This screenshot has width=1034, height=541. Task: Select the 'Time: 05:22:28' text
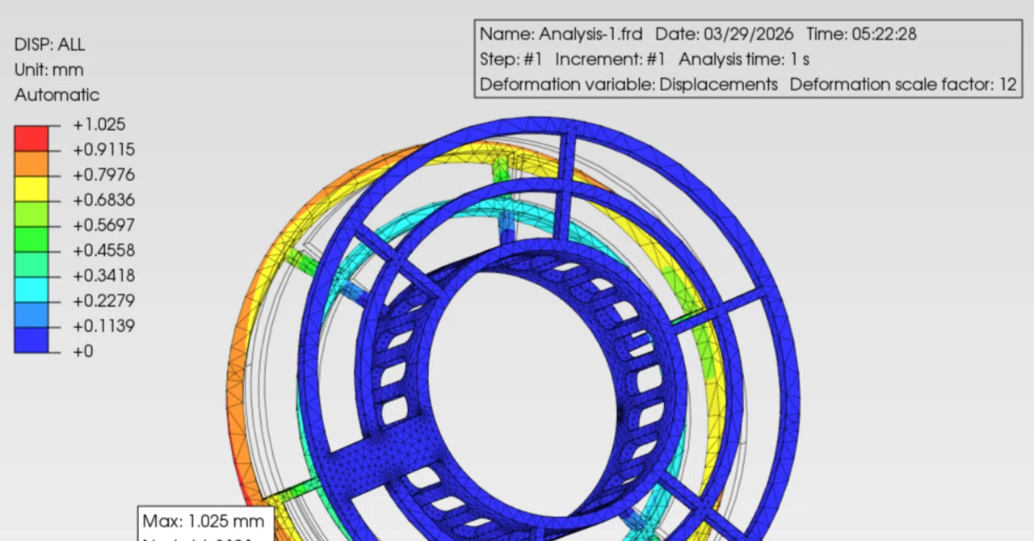click(x=861, y=34)
